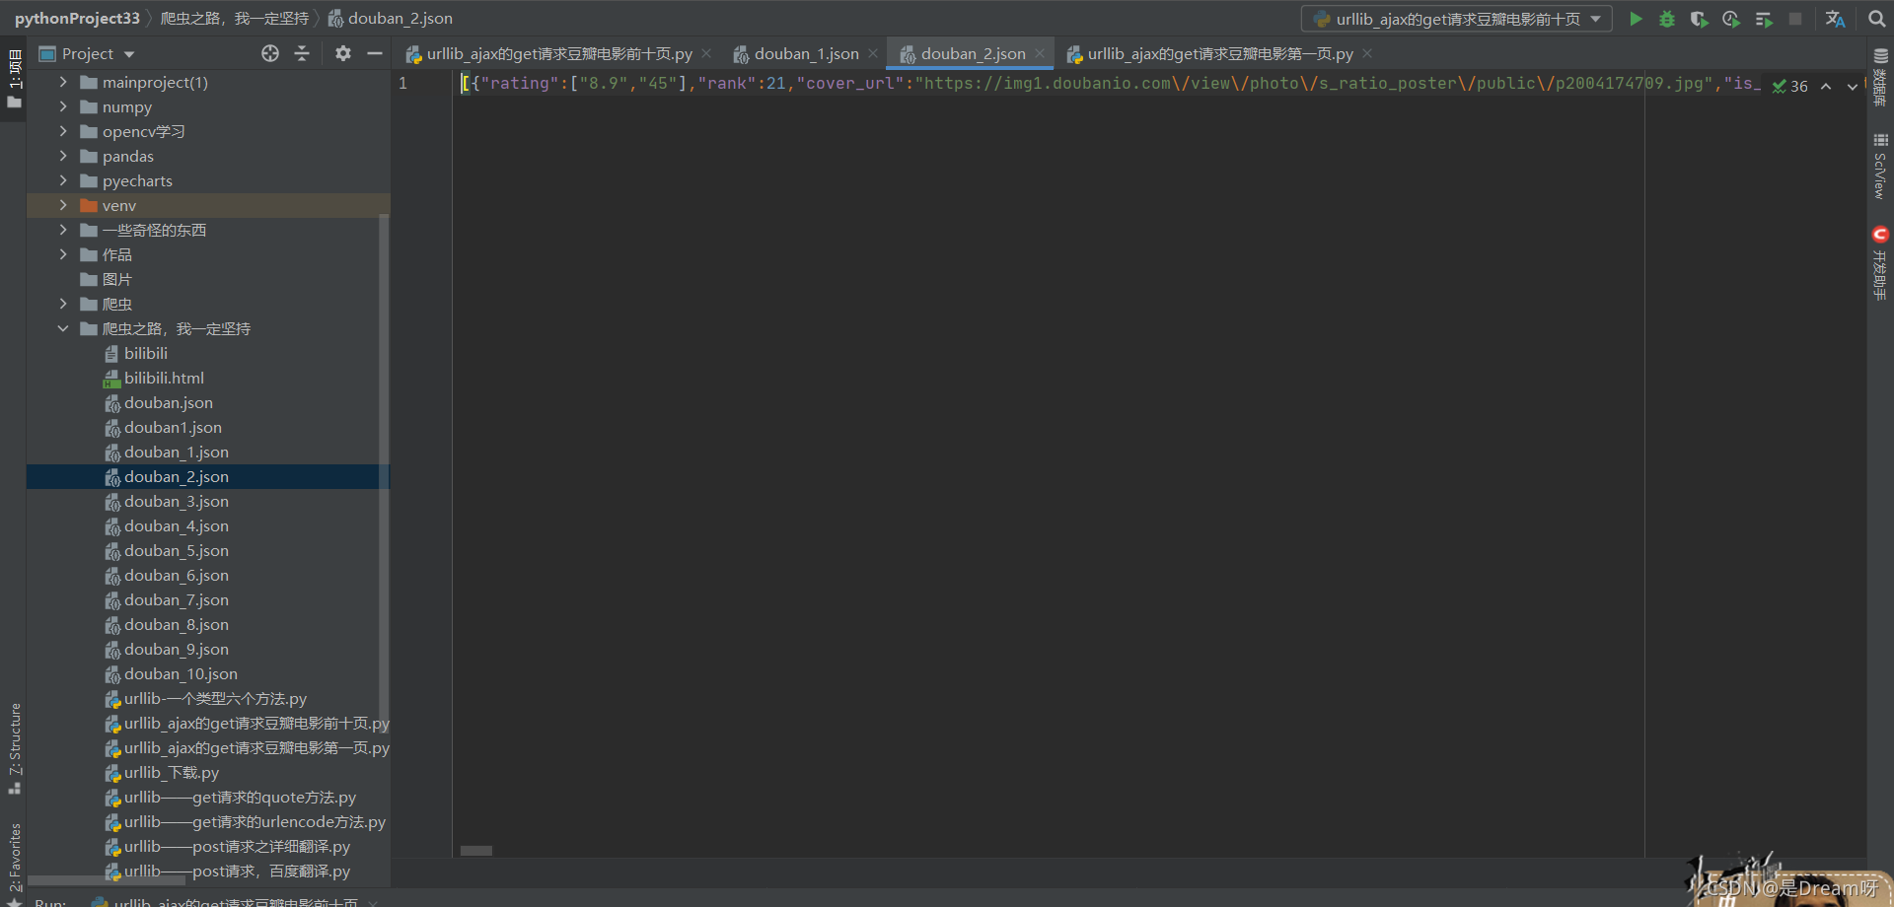
Task: Expand the opencv学习 folder
Action: 63,131
